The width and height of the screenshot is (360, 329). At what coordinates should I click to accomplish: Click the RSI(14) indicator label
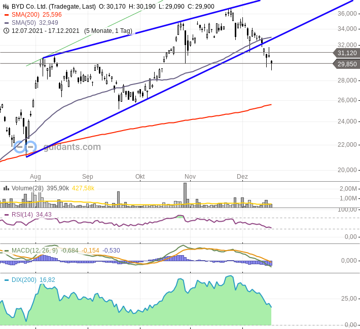click(x=22, y=215)
